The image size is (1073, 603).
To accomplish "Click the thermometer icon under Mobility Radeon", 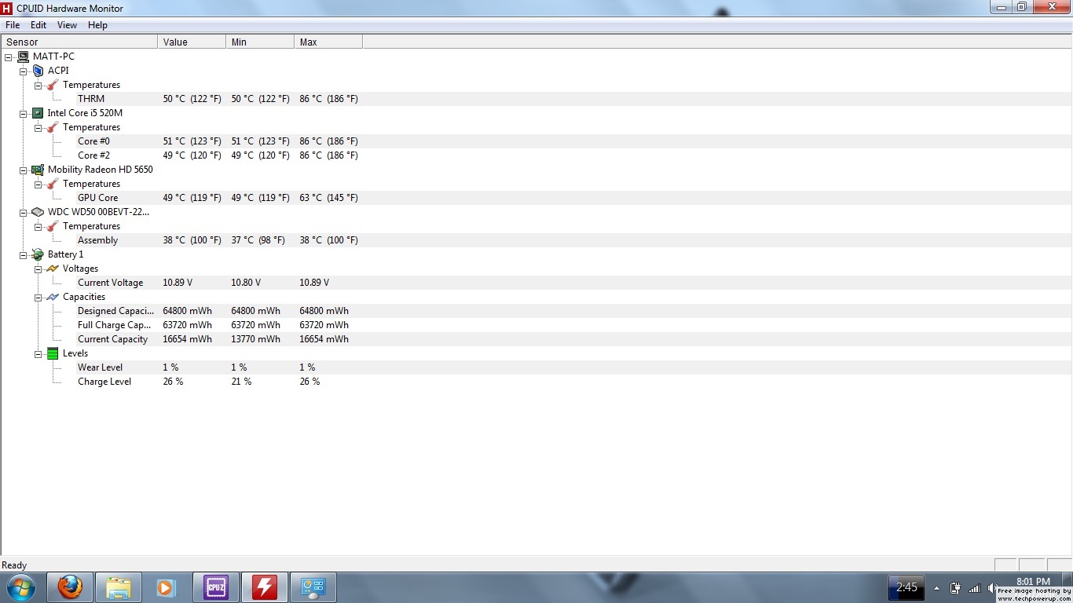I will (53, 184).
